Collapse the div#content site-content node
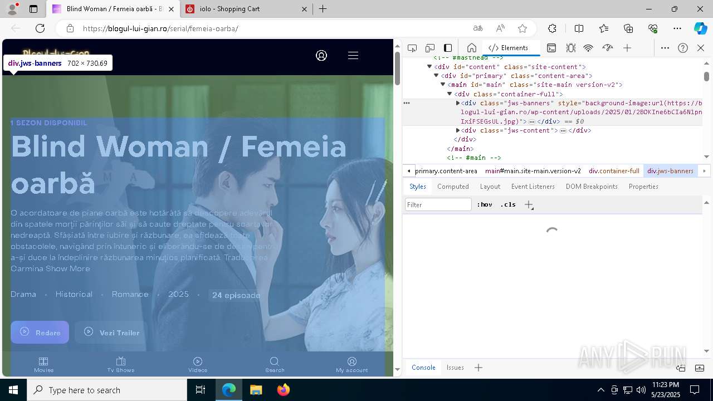The height and width of the screenshot is (401, 713). (x=429, y=67)
